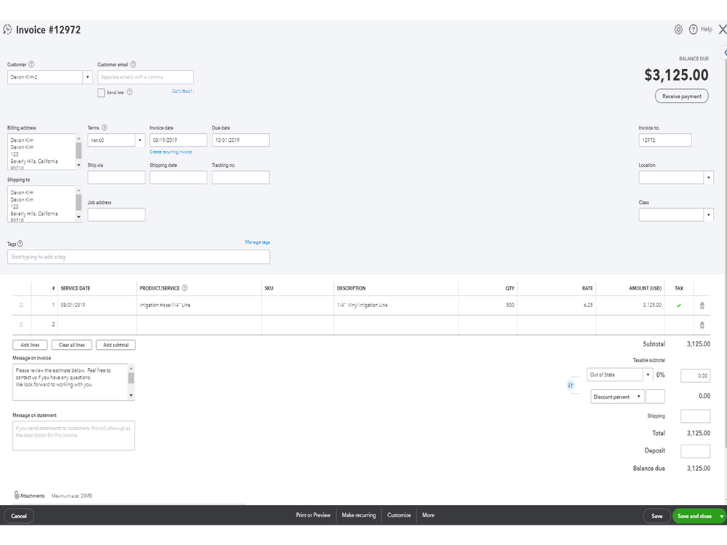
Task: Open the Terms net 60 dropdown
Action: (140, 140)
